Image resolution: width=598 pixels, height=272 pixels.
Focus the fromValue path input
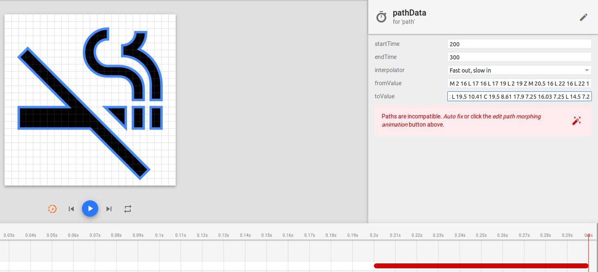pos(519,83)
